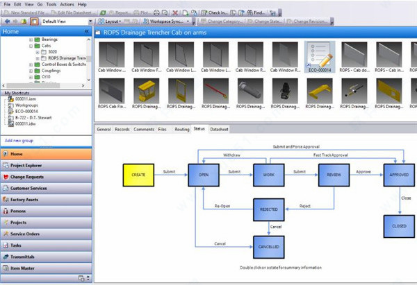417x285 pixels.
Task: Click the REVIEW state box
Action: tap(334, 175)
